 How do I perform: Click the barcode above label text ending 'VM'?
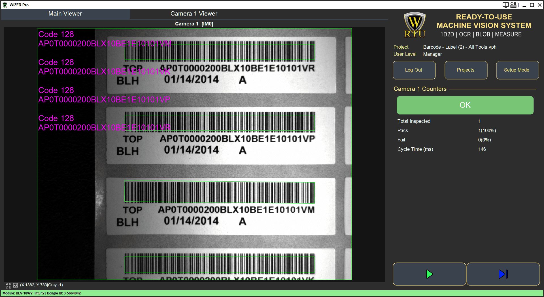(220, 192)
